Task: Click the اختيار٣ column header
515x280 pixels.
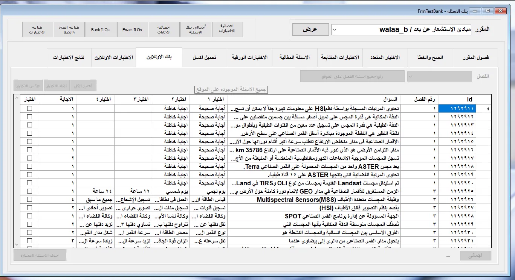Action: click(133, 99)
